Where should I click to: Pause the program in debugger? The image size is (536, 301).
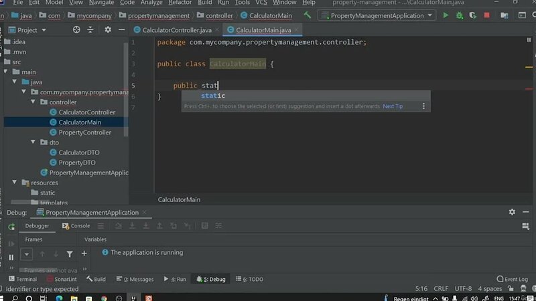pyautogui.click(x=11, y=258)
